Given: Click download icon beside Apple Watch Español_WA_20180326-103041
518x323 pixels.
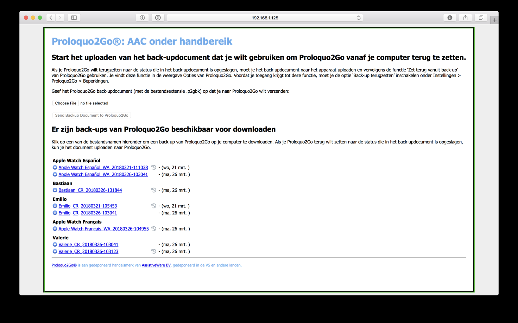Looking at the screenshot, I should tap(55, 174).
